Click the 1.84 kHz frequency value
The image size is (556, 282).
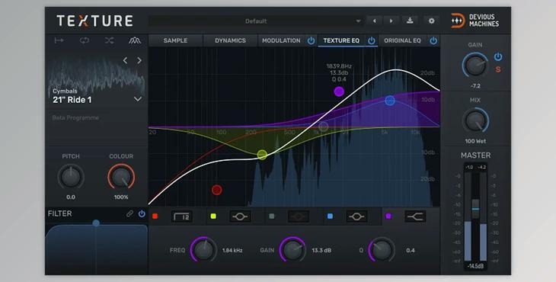point(232,251)
